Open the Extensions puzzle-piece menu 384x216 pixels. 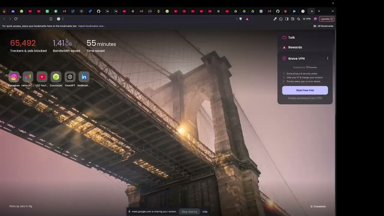coord(281,19)
